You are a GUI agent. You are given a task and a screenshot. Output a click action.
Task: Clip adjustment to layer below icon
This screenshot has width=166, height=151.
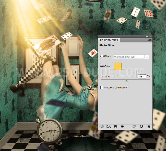click(115, 126)
